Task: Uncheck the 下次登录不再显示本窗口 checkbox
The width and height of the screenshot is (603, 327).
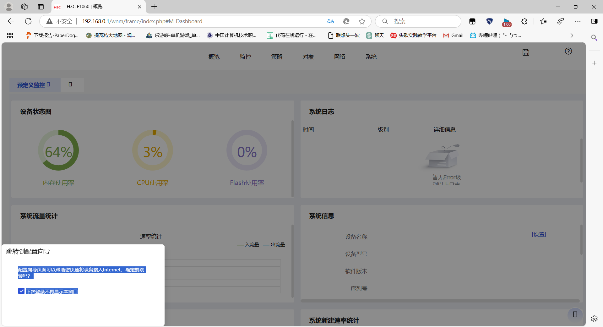Action: click(x=21, y=291)
